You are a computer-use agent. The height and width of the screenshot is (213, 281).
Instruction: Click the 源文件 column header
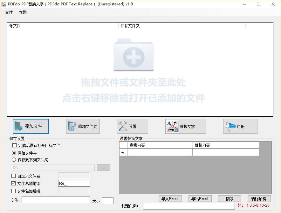coord(63,26)
